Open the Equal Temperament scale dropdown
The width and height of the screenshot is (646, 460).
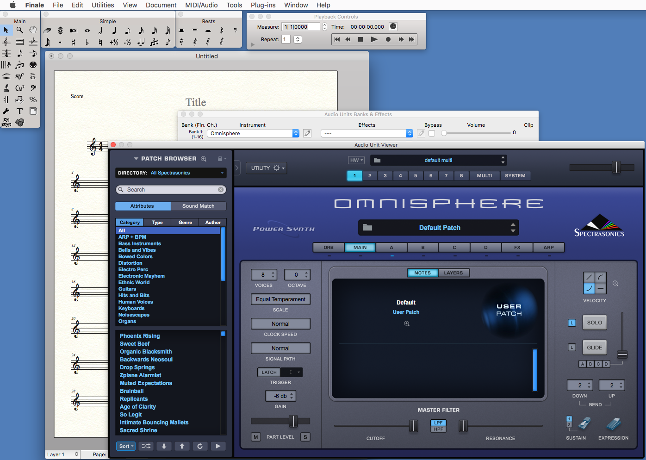coord(280,299)
